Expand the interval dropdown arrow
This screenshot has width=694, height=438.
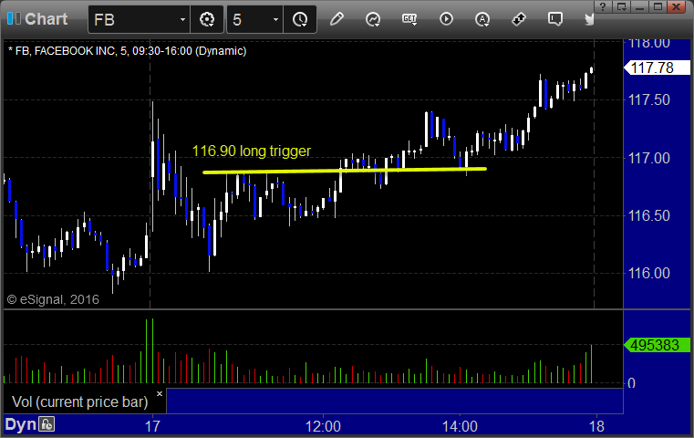pos(275,19)
